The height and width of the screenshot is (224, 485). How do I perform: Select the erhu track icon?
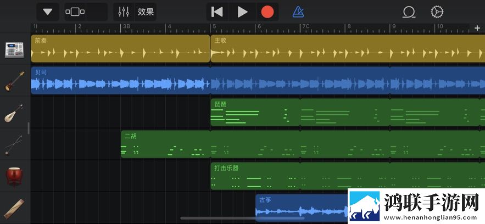[14, 144]
